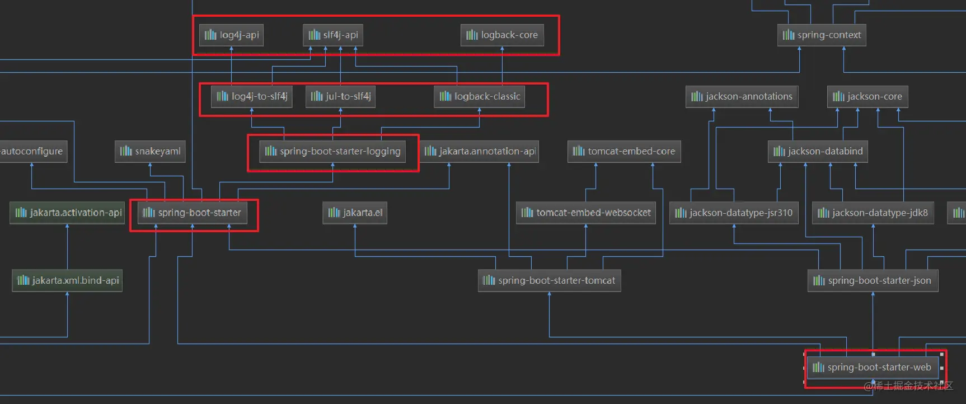
Task: Click library icon on spring-boot-starter-web node
Action: [x=818, y=367]
